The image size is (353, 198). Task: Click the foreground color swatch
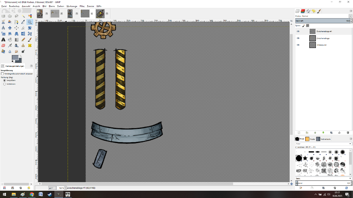pyautogui.click(x=15, y=58)
